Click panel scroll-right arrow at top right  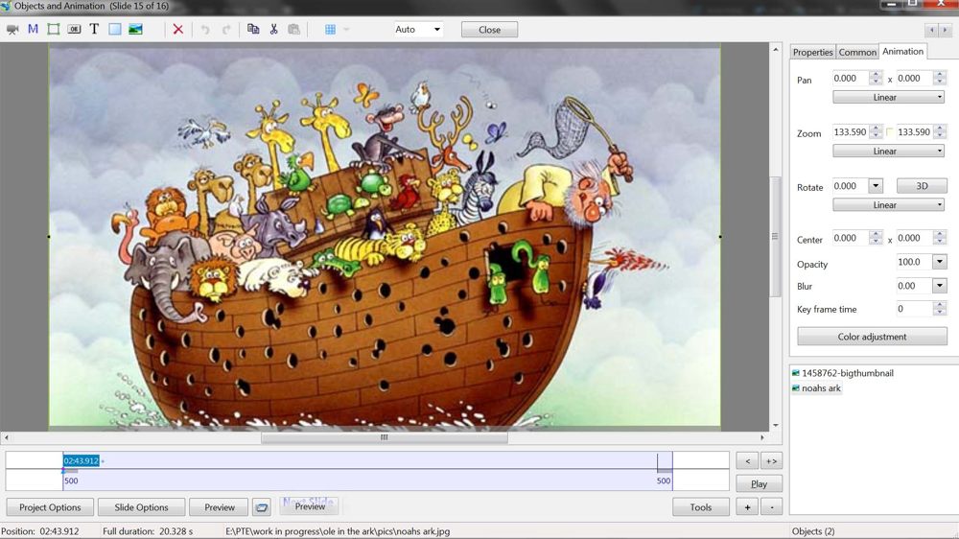[x=946, y=30]
